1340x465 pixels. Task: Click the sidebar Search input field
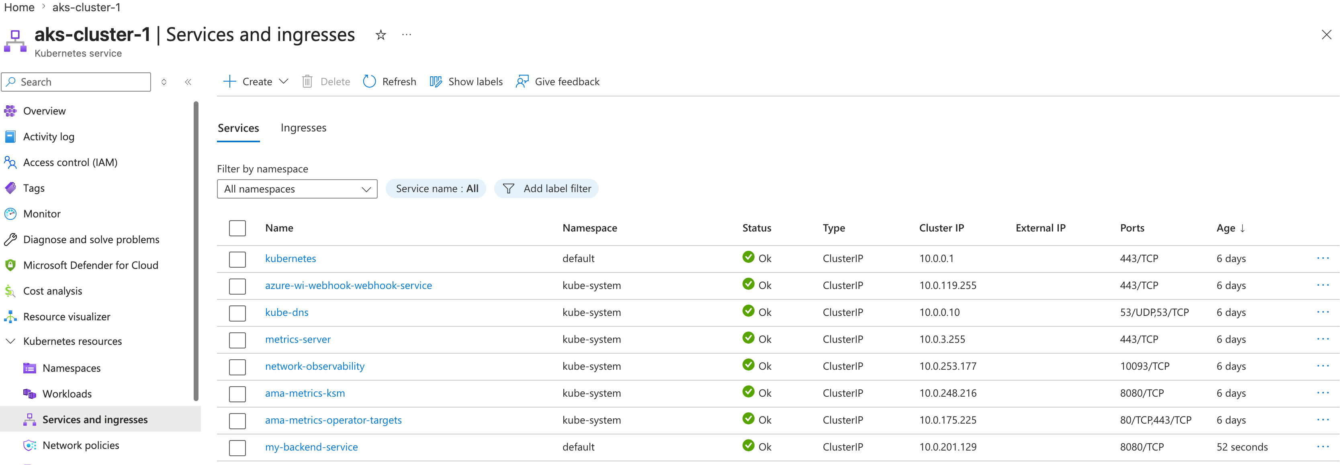(x=76, y=82)
